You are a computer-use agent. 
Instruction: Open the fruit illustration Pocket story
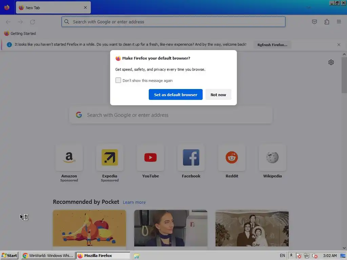click(89, 228)
